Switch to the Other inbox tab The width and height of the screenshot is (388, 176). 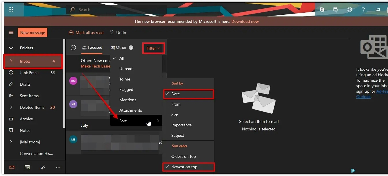pos(121,48)
